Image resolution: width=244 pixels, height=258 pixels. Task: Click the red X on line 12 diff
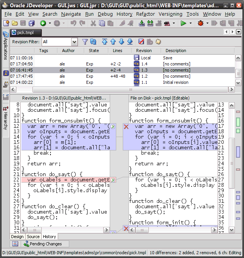pyautogui.click(x=126, y=126)
